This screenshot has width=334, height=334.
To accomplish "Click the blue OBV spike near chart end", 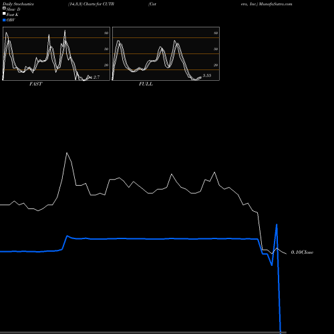I will (x=277, y=224).
